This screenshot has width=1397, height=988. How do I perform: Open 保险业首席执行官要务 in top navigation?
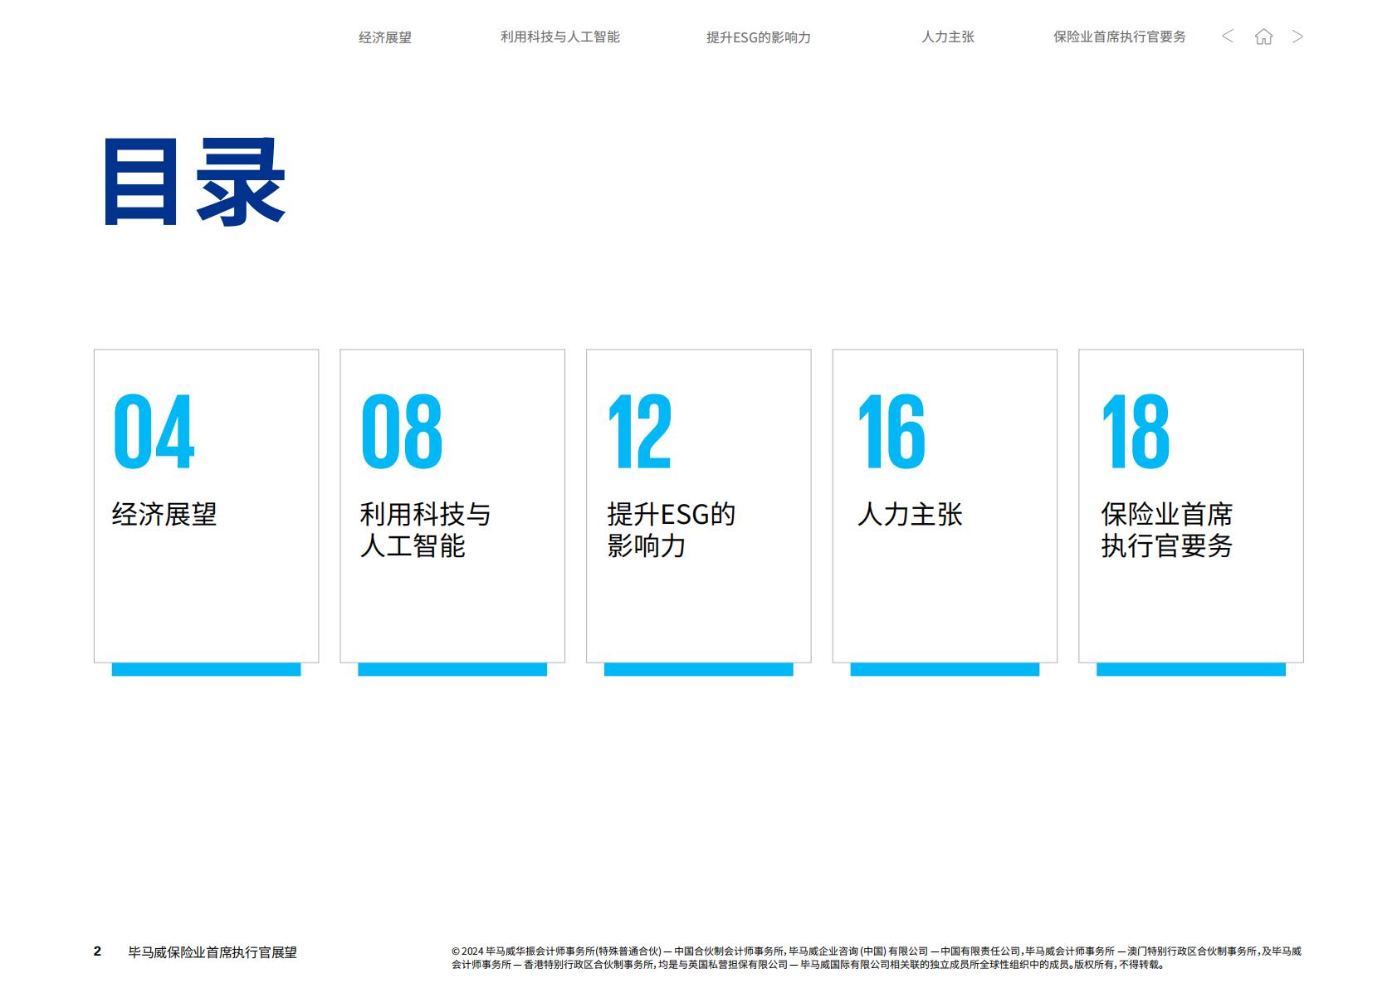[1120, 37]
